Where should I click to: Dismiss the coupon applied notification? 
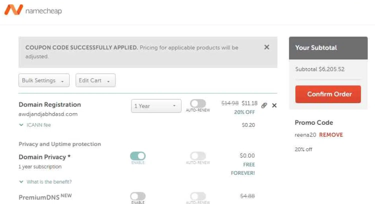pyautogui.click(x=267, y=47)
